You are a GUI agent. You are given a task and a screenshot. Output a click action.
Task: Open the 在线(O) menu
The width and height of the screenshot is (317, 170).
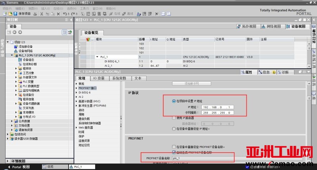point(58,8)
